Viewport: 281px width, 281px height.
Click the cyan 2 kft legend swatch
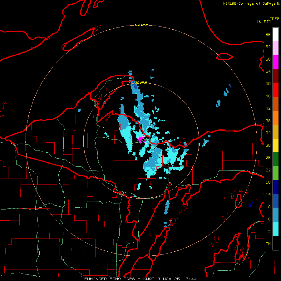tap(276, 229)
